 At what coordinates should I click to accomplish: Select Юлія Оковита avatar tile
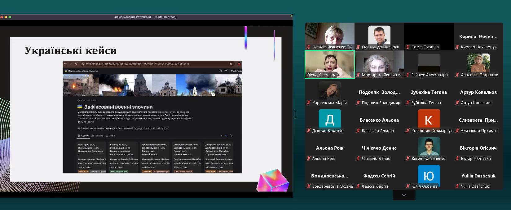[429, 176]
